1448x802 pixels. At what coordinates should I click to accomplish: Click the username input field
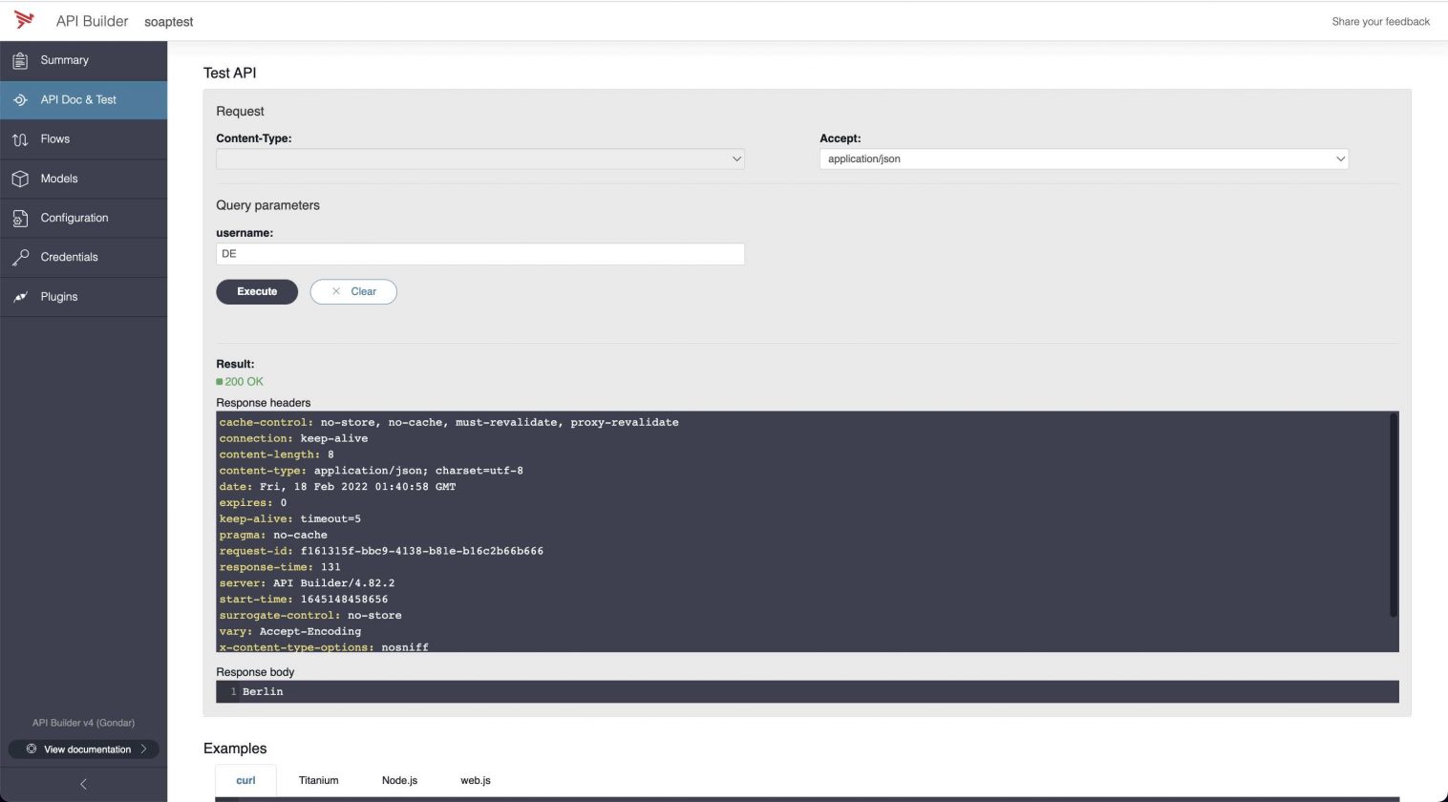pyautogui.click(x=479, y=254)
